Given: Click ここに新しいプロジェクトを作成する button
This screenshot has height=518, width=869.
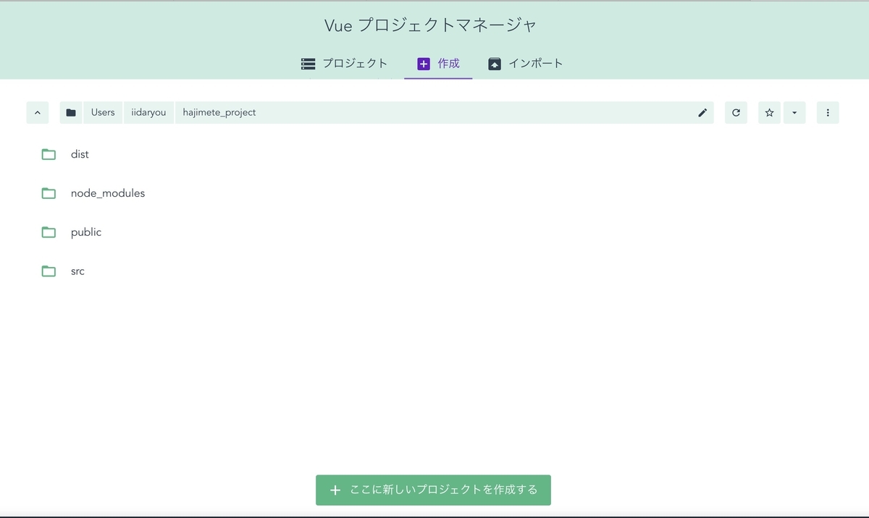Looking at the screenshot, I should click(433, 490).
